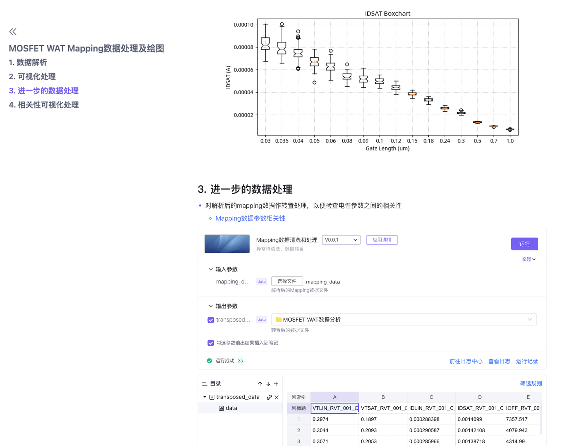Image resolution: width=562 pixels, height=446 pixels.
Task: Click plus icon to add directory item
Action: click(276, 384)
